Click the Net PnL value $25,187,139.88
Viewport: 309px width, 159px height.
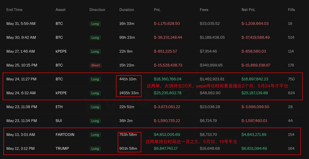tap(255, 93)
